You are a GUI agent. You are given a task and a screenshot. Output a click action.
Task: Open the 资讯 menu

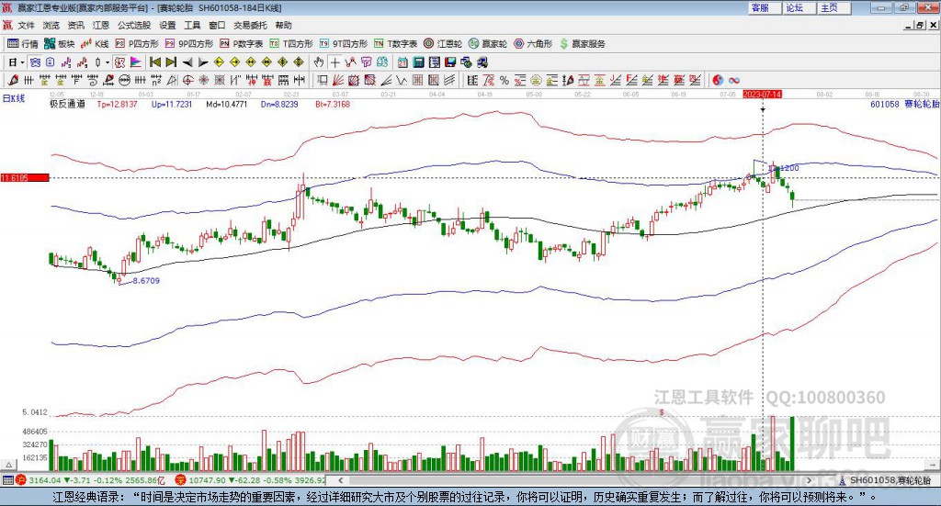click(75, 25)
